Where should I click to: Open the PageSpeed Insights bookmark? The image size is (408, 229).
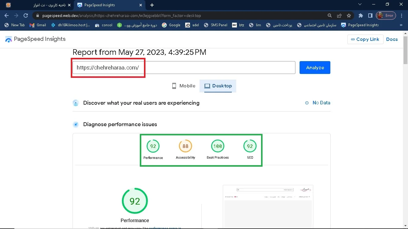(360, 25)
